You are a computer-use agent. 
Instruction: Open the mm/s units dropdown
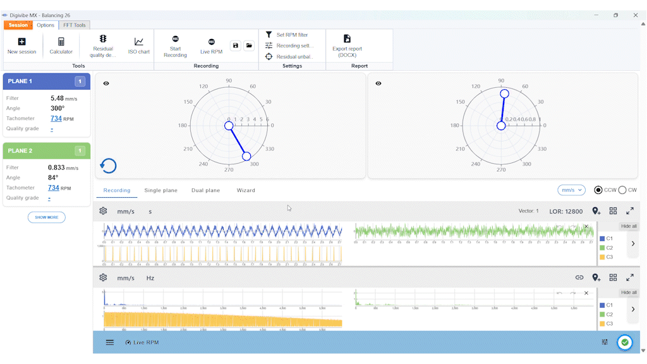[x=571, y=190]
